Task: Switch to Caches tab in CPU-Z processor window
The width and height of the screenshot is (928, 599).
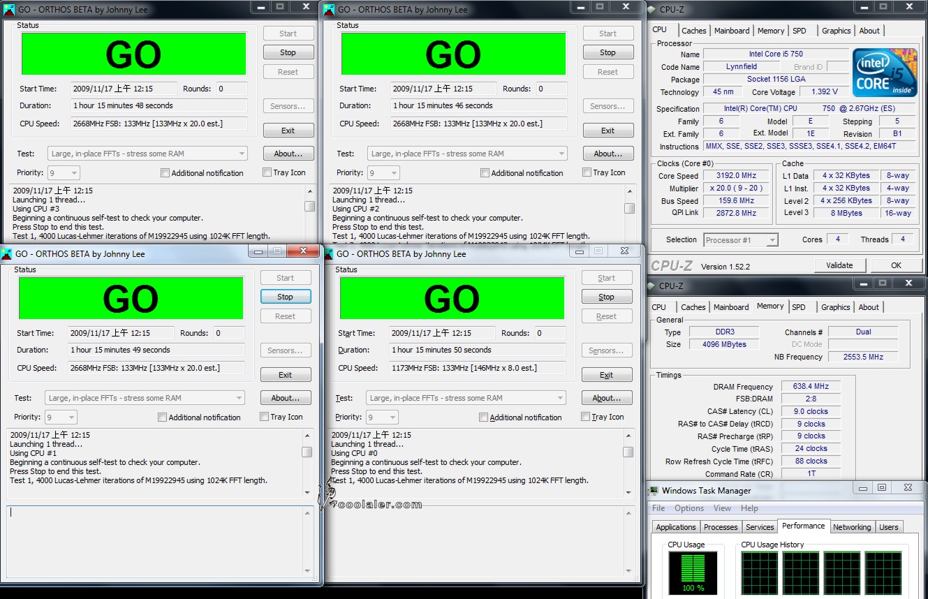Action: [694, 31]
